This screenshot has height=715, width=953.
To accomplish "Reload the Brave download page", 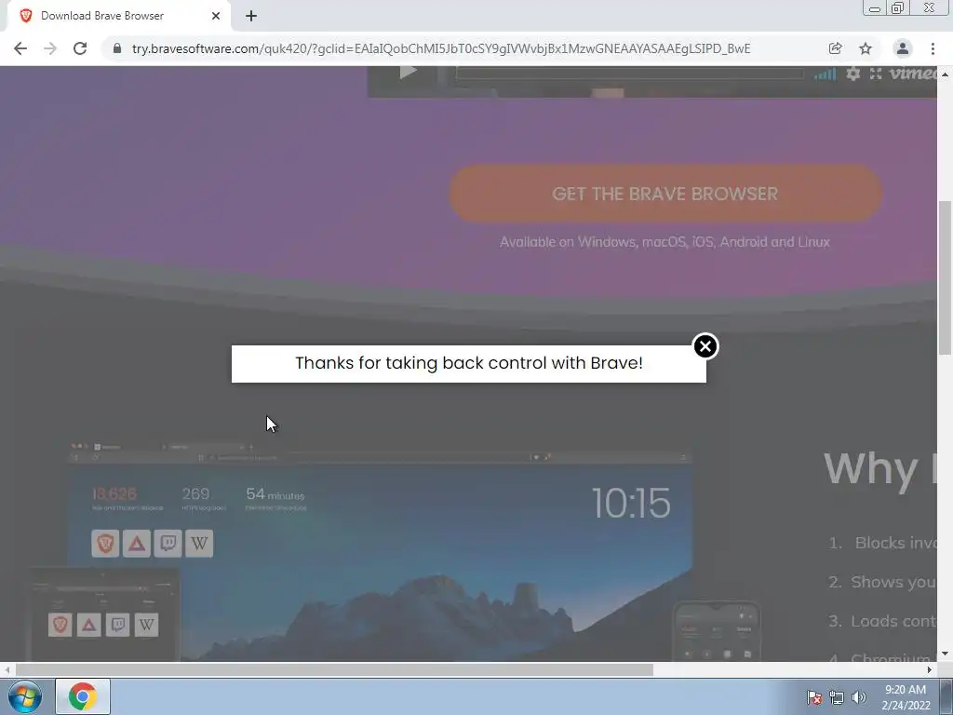I will pos(80,48).
